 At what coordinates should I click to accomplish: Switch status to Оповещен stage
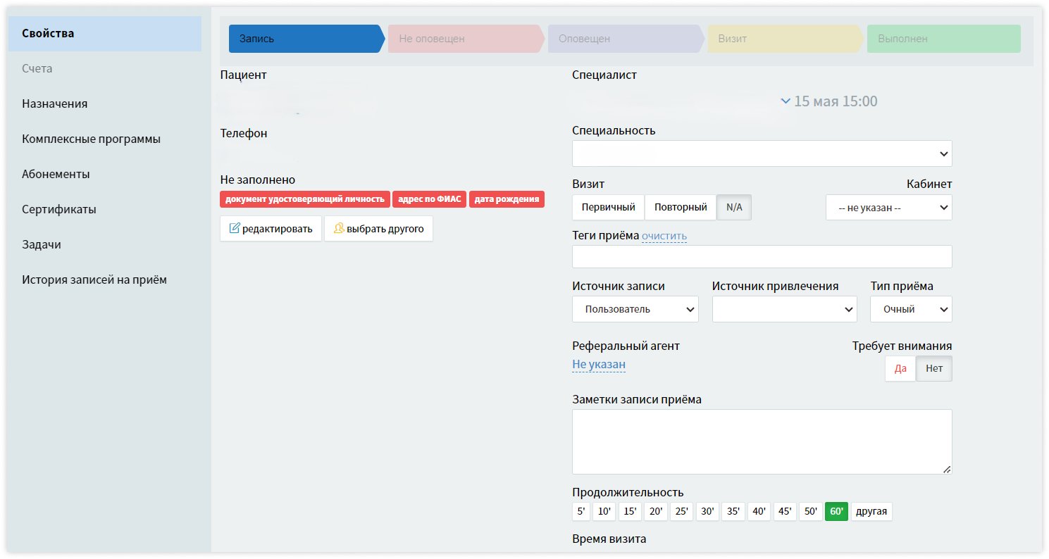click(624, 39)
